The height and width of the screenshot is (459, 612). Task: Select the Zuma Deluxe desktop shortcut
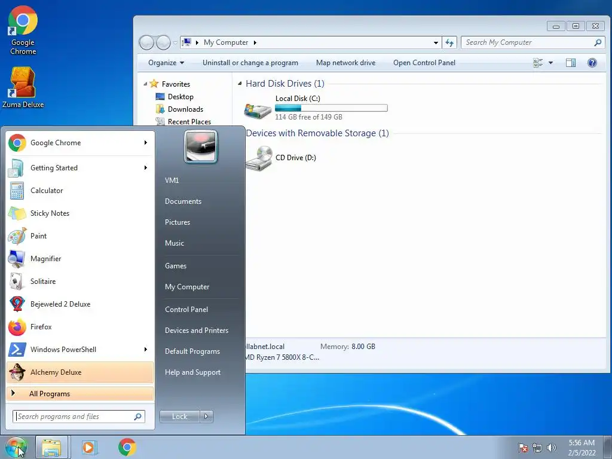click(x=23, y=87)
